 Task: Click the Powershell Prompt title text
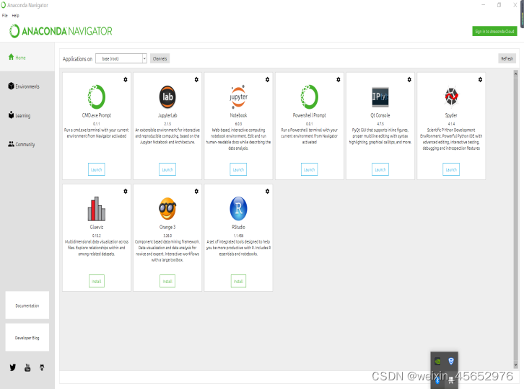[309, 115]
